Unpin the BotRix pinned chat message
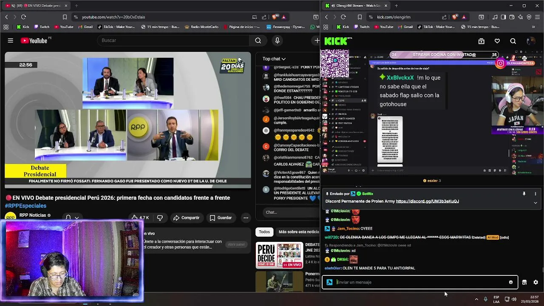 (x=524, y=194)
